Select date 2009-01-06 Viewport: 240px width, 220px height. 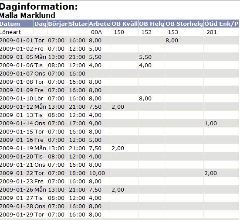tap(17, 65)
